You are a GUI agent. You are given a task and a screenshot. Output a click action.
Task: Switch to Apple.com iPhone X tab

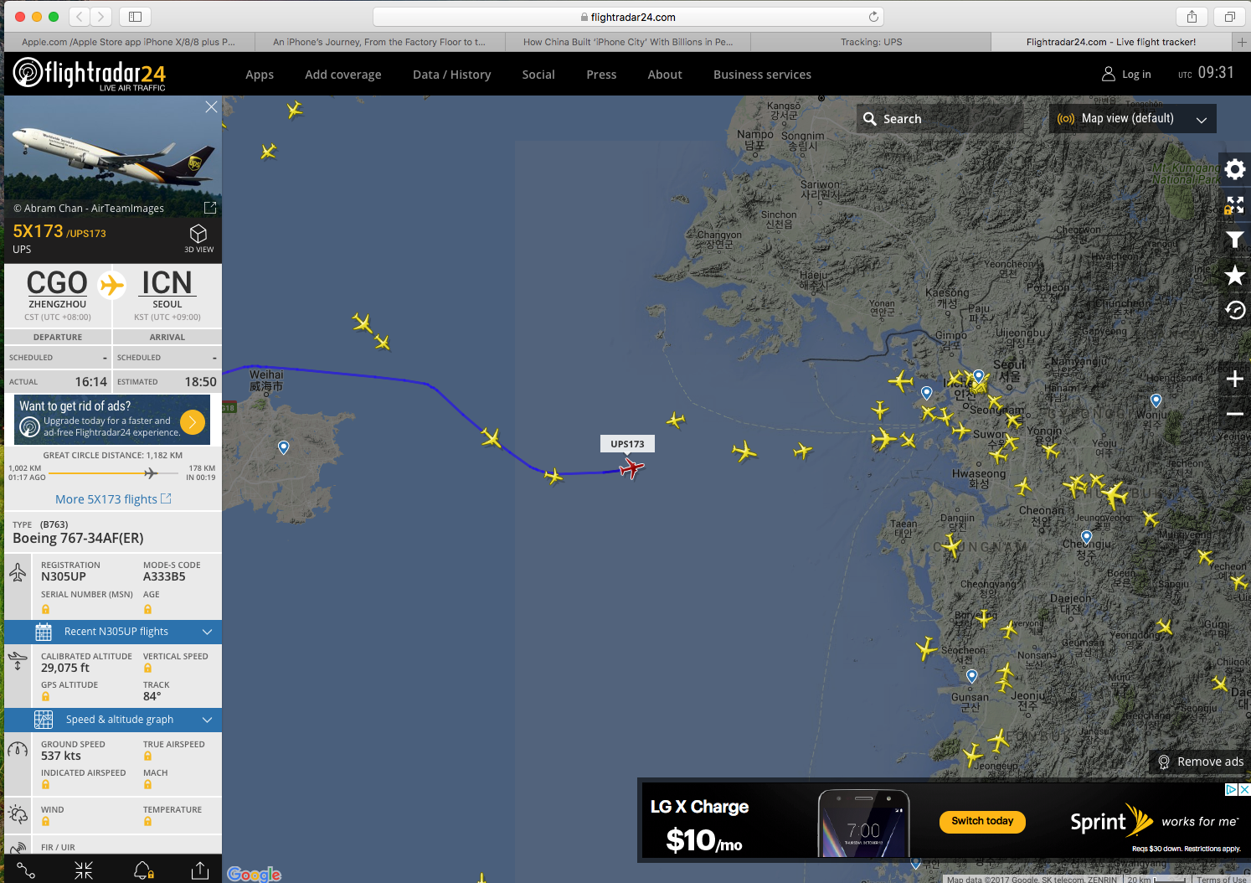point(128,42)
